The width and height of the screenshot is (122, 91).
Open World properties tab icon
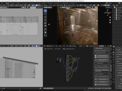[x=113, y=62]
